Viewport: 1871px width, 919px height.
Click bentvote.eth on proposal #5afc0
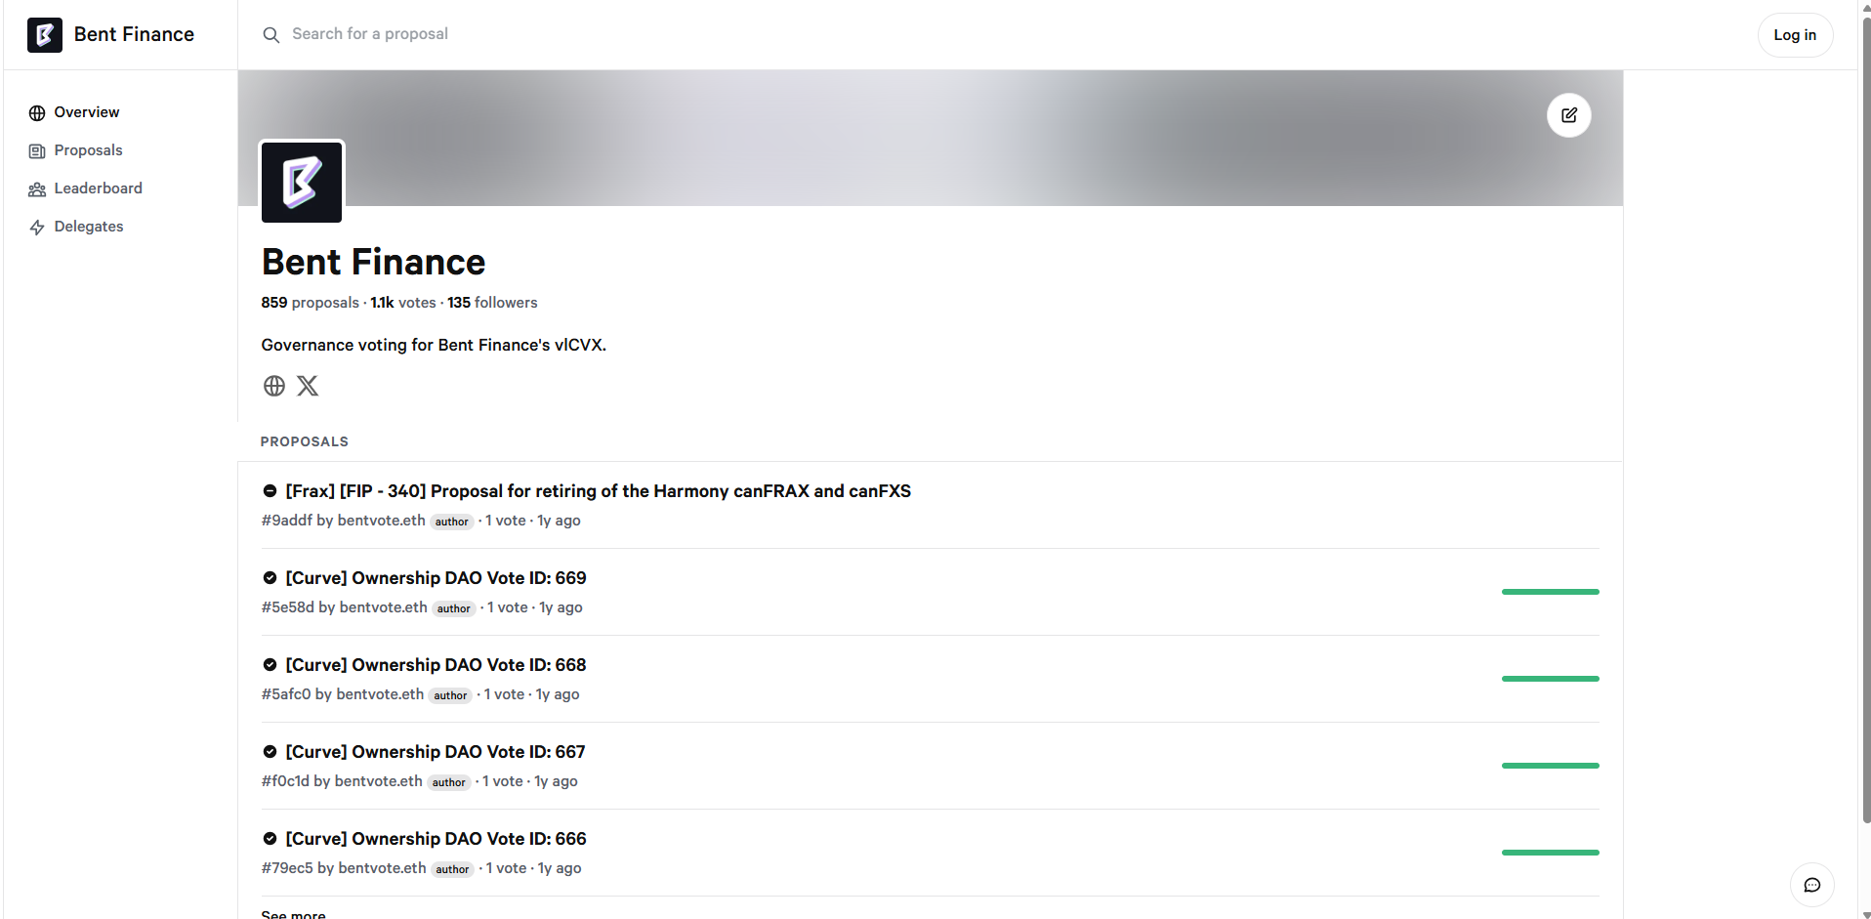(x=380, y=694)
